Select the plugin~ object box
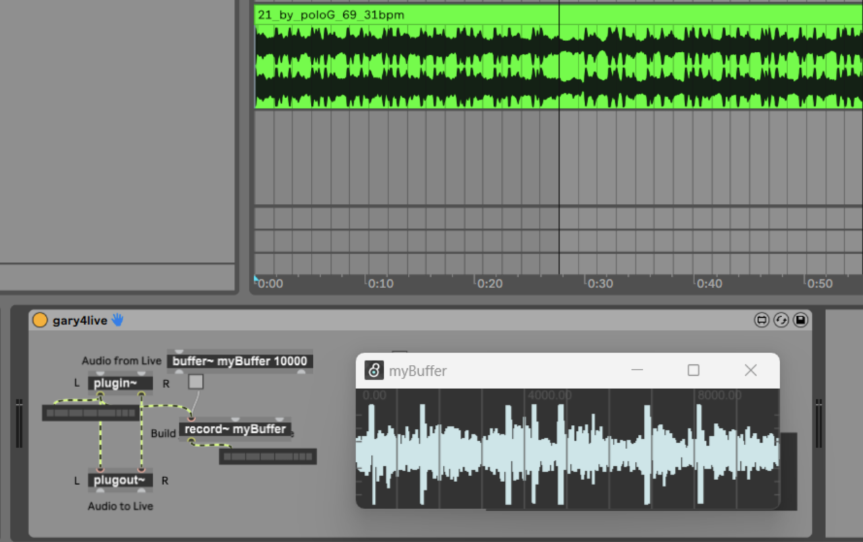The height and width of the screenshot is (542, 863). click(x=120, y=382)
